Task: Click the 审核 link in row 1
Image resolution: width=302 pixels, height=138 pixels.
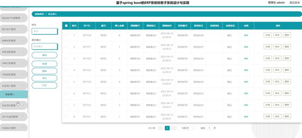Action: [x=246, y=36]
